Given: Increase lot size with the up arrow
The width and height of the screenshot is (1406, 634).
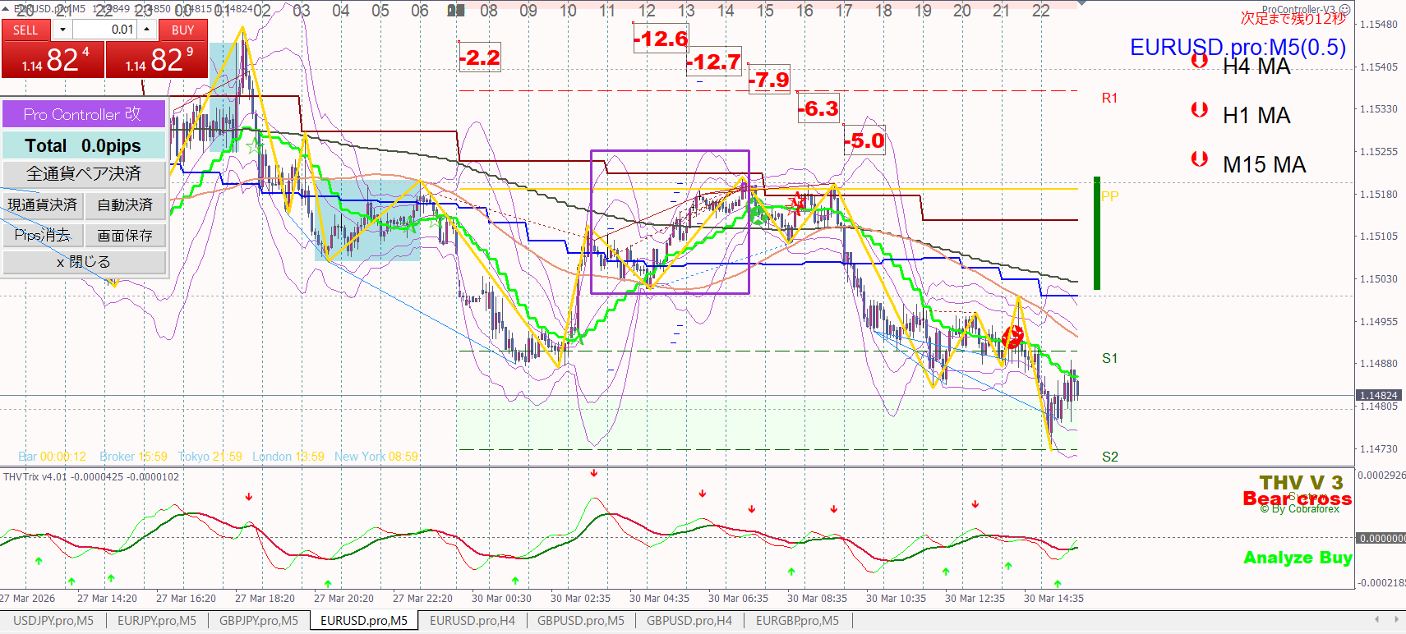Looking at the screenshot, I should point(147,30).
